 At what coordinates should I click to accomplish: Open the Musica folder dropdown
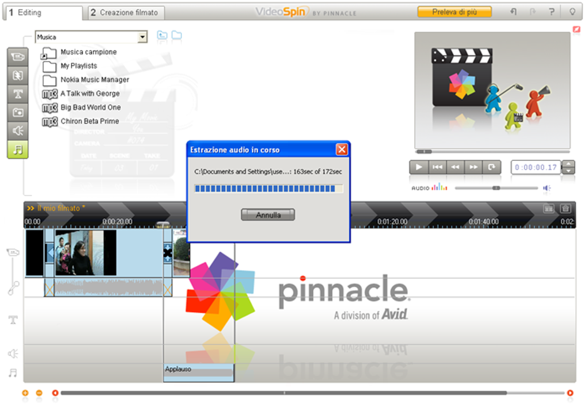pos(142,37)
